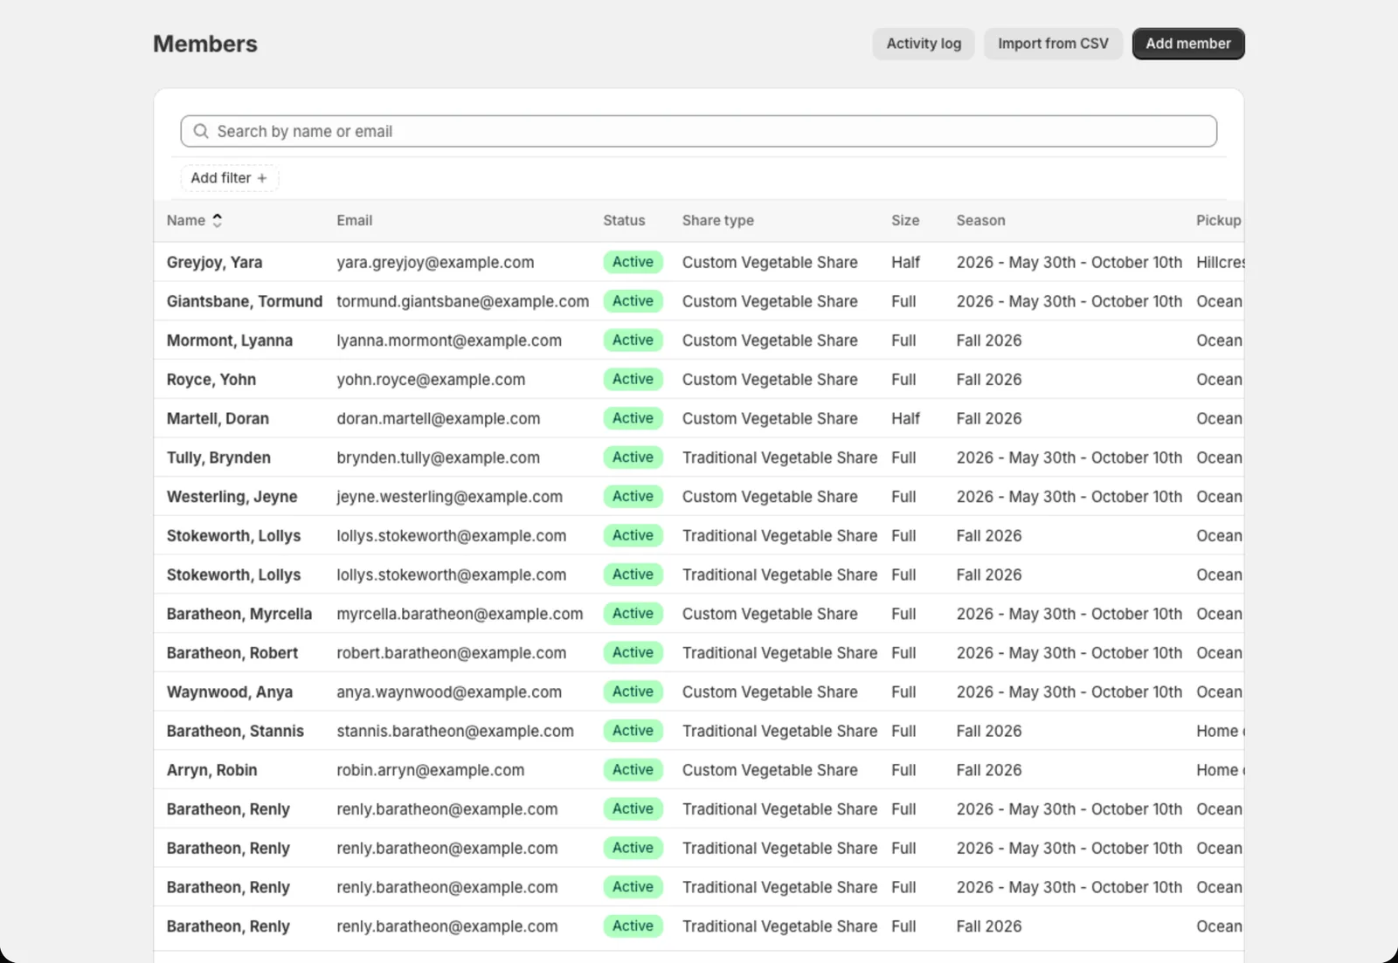
Task: Open member Tully, Brynden
Action: pyautogui.click(x=219, y=457)
